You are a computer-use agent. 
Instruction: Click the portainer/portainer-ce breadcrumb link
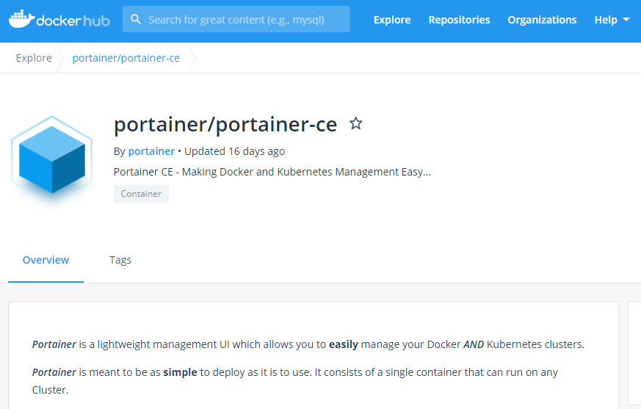pos(126,58)
